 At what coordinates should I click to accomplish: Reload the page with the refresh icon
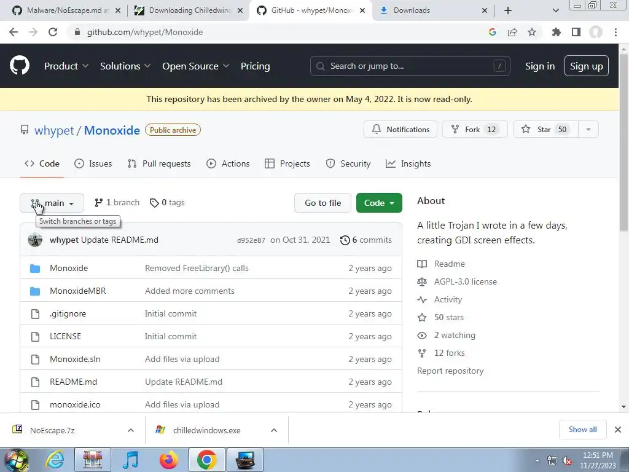coord(53,32)
